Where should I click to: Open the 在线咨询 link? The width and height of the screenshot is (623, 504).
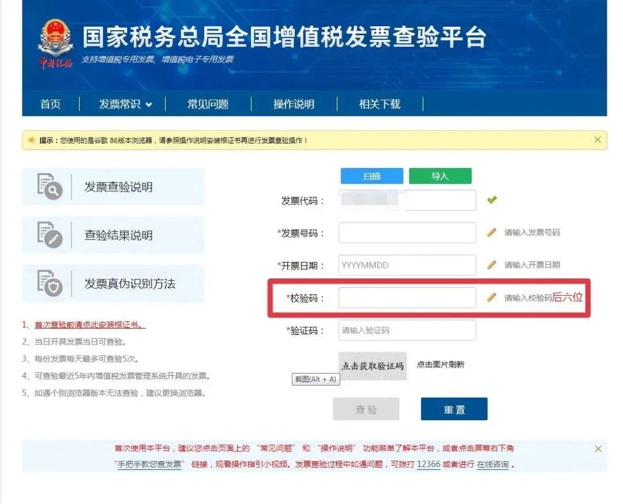point(493,464)
